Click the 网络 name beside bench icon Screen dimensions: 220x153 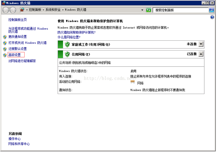tap(140, 83)
